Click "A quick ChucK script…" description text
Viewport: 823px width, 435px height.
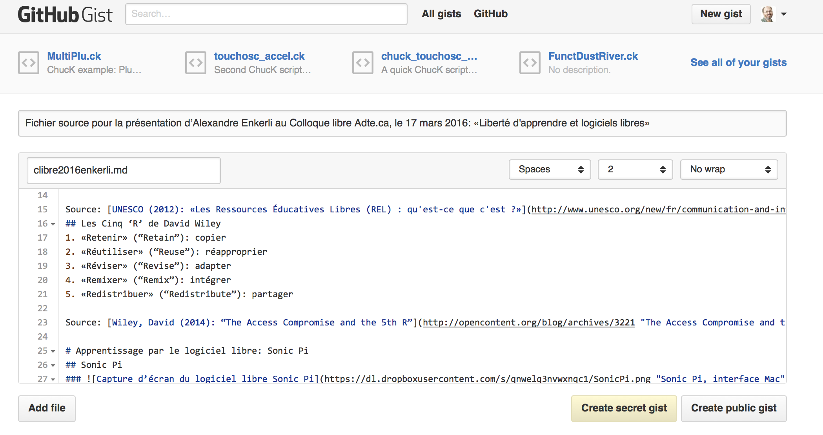[x=429, y=70]
